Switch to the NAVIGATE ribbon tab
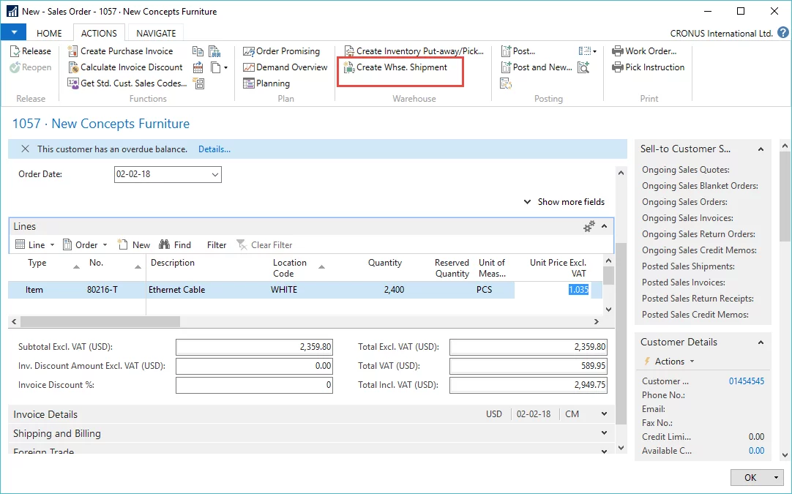The image size is (792, 494). tap(156, 33)
